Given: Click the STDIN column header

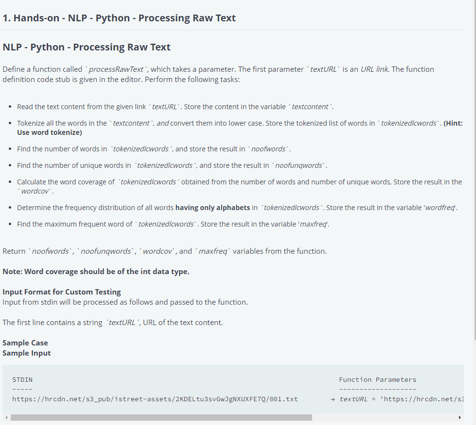Looking at the screenshot, I should coord(22,379).
